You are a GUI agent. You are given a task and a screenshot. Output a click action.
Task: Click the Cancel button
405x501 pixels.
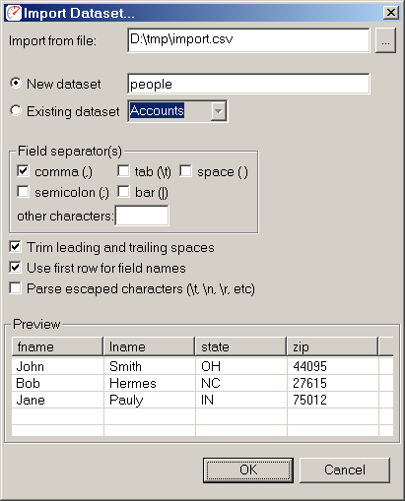point(345,470)
